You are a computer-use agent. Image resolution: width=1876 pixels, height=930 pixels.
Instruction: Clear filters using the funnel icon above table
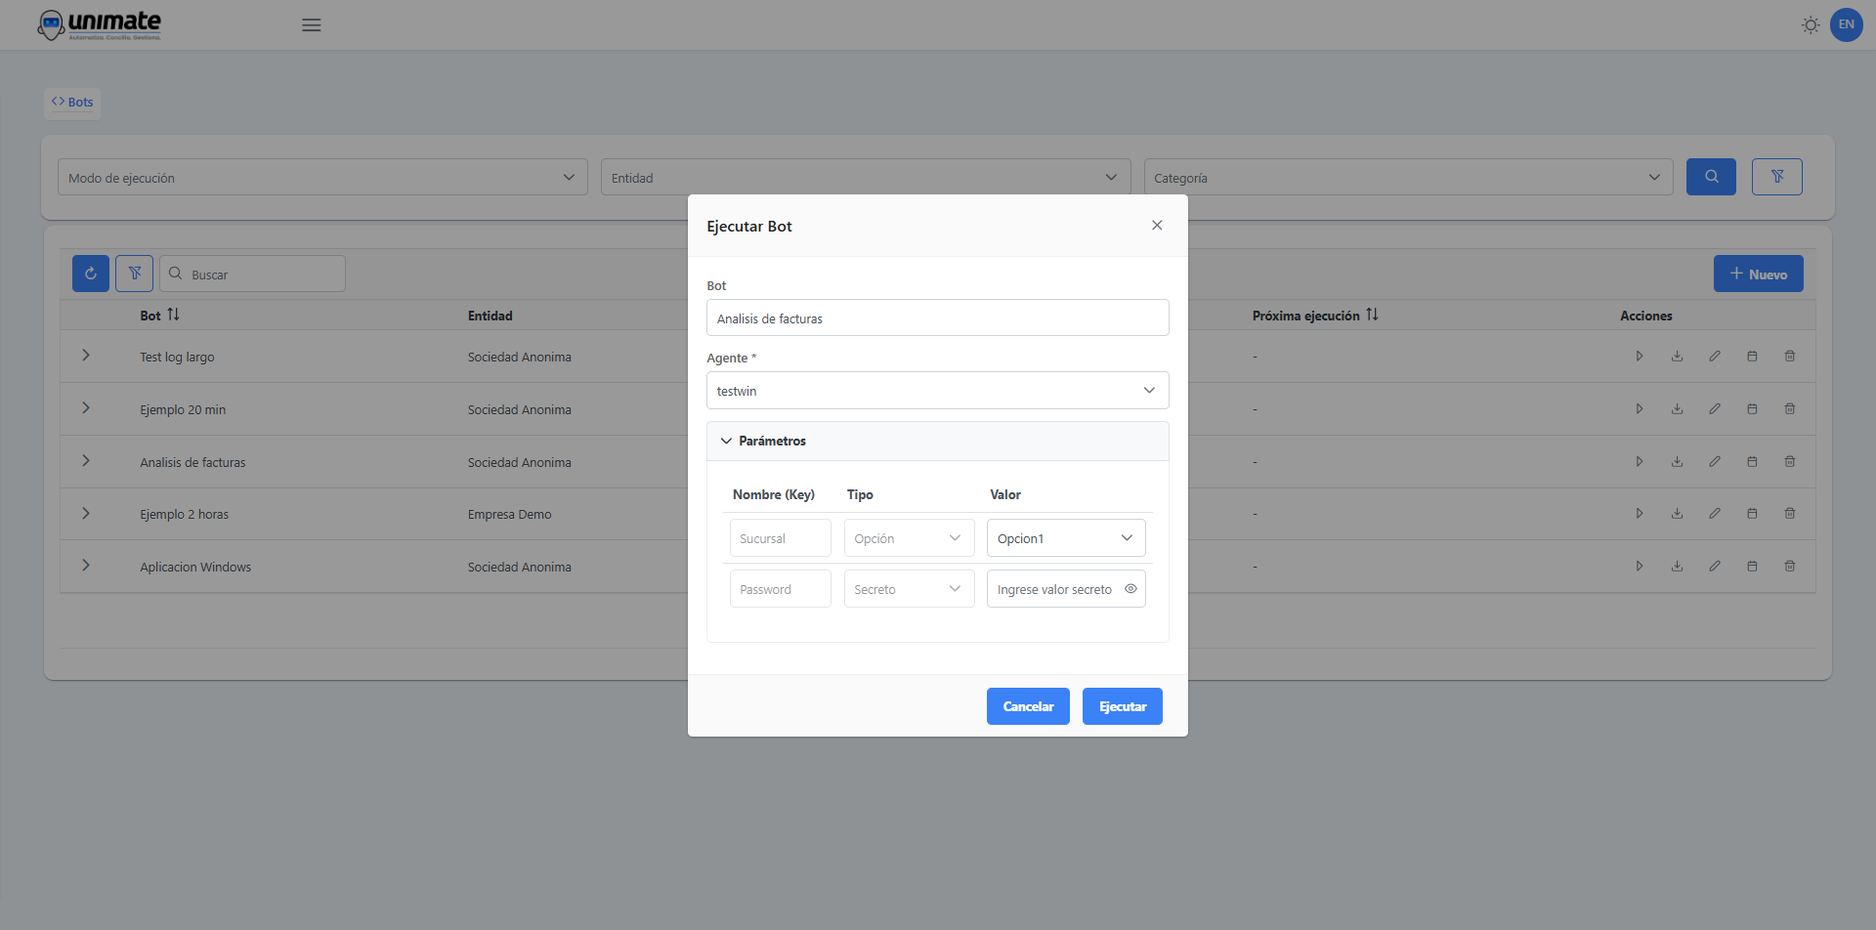point(134,274)
